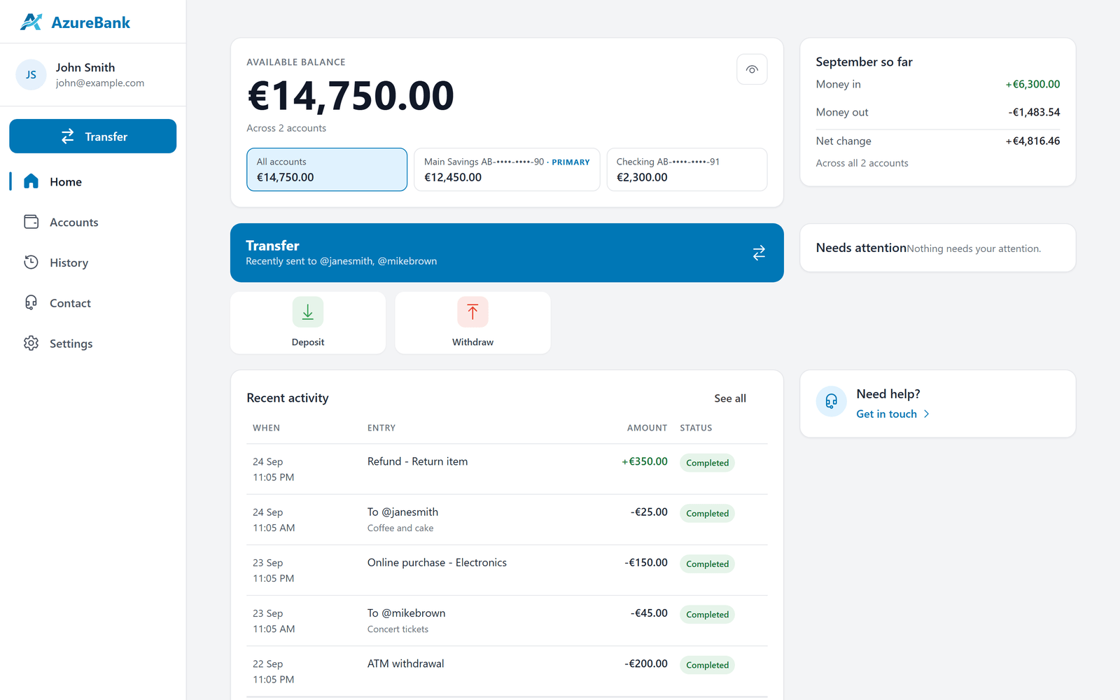The height and width of the screenshot is (700, 1120).
Task: Select the All accounts balance tab
Action: click(327, 169)
